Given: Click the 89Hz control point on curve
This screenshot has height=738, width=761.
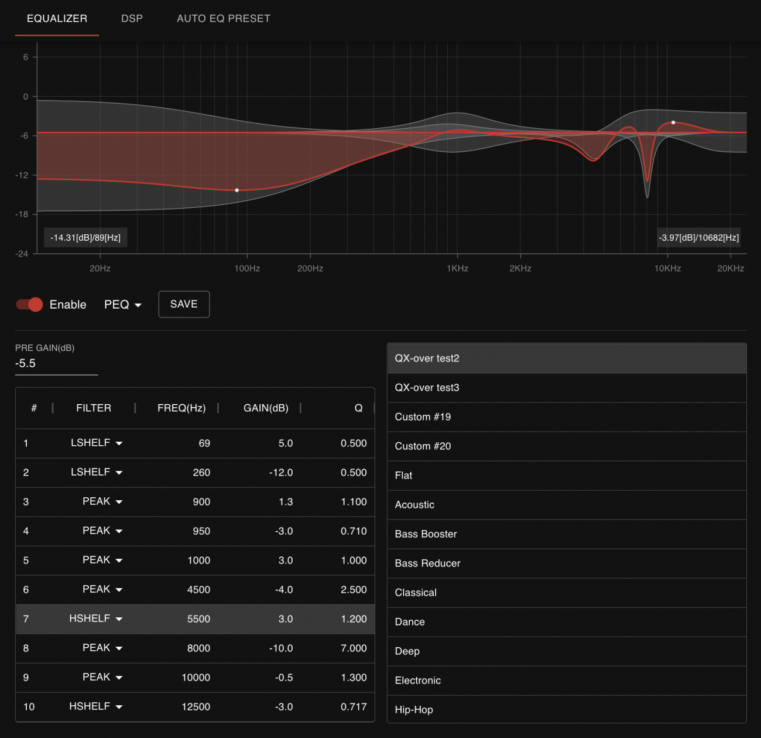Looking at the screenshot, I should 237,190.
